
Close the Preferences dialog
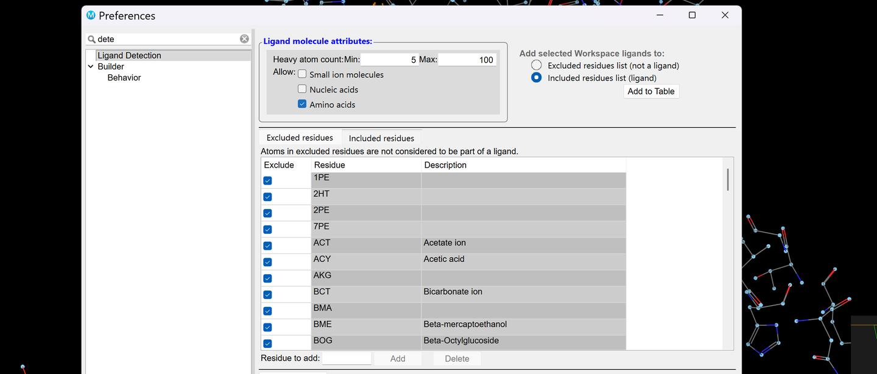(725, 15)
